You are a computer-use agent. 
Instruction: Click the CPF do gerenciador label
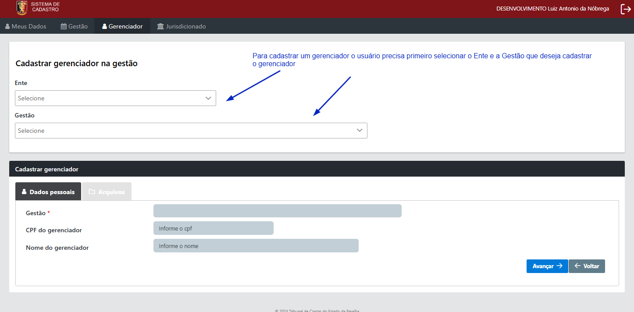coord(54,230)
